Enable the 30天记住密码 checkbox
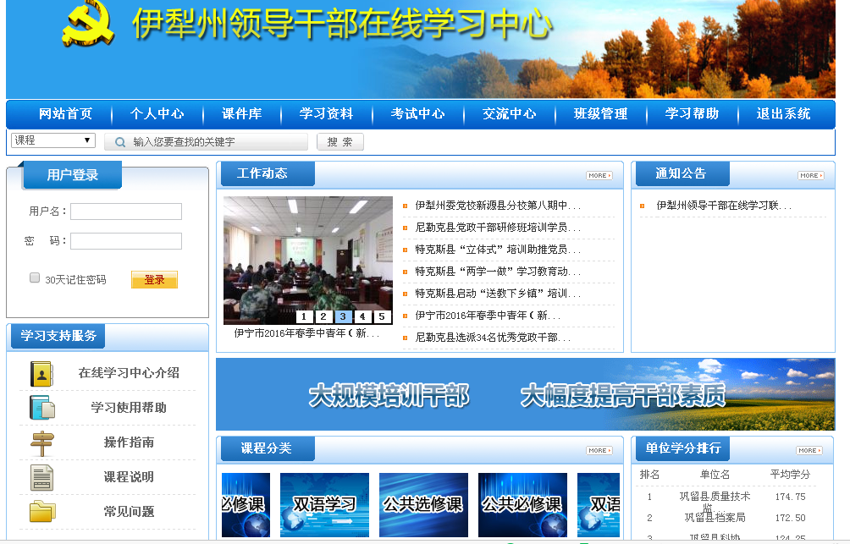This screenshot has width=850, height=544. pyautogui.click(x=35, y=277)
